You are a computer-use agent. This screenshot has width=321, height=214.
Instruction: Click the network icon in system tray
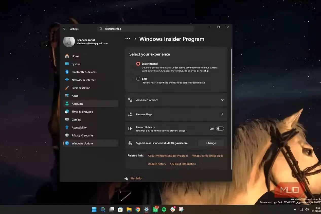(301, 209)
